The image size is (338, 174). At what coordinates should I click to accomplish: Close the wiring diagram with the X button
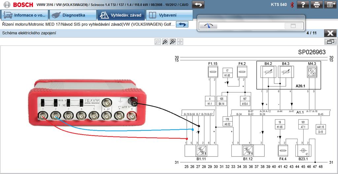tap(330, 33)
